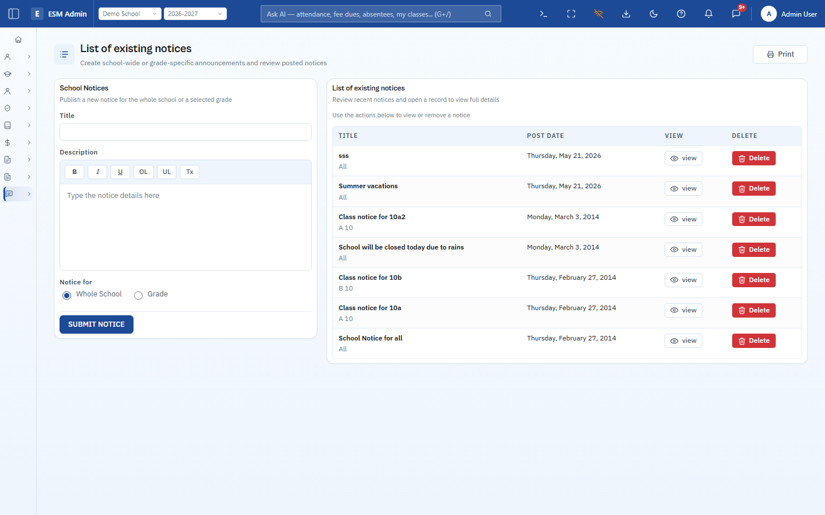Insert unordered list with UL button
The image size is (825, 515).
pos(167,172)
